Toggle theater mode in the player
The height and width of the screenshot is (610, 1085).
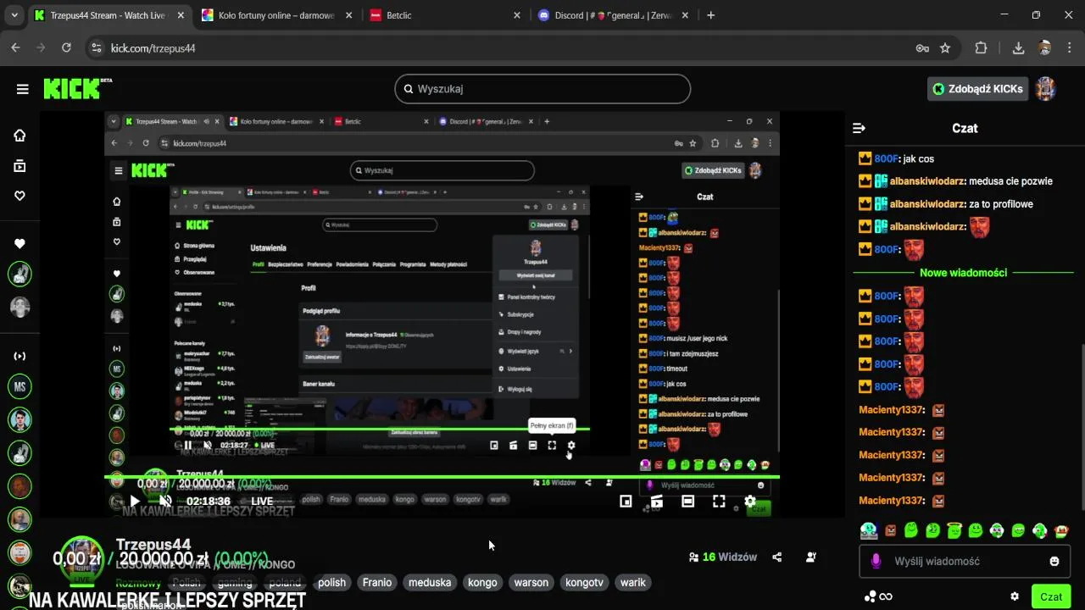pos(687,502)
